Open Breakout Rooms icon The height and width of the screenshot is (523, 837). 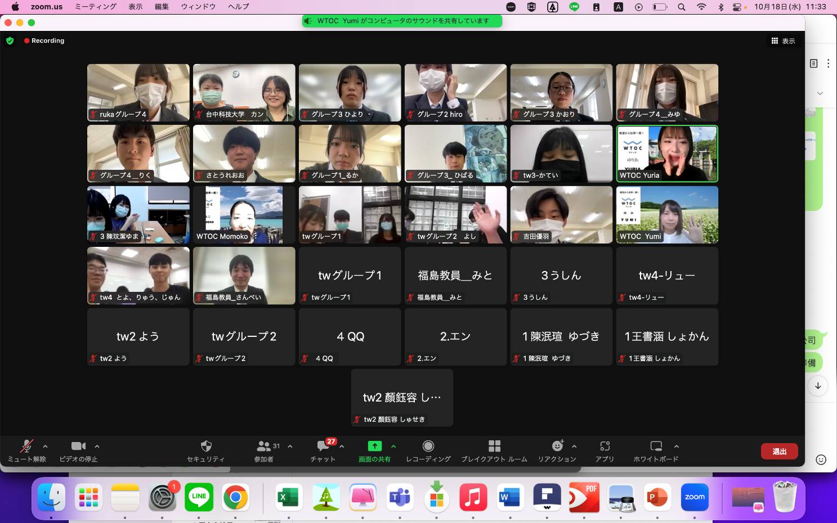(494, 446)
